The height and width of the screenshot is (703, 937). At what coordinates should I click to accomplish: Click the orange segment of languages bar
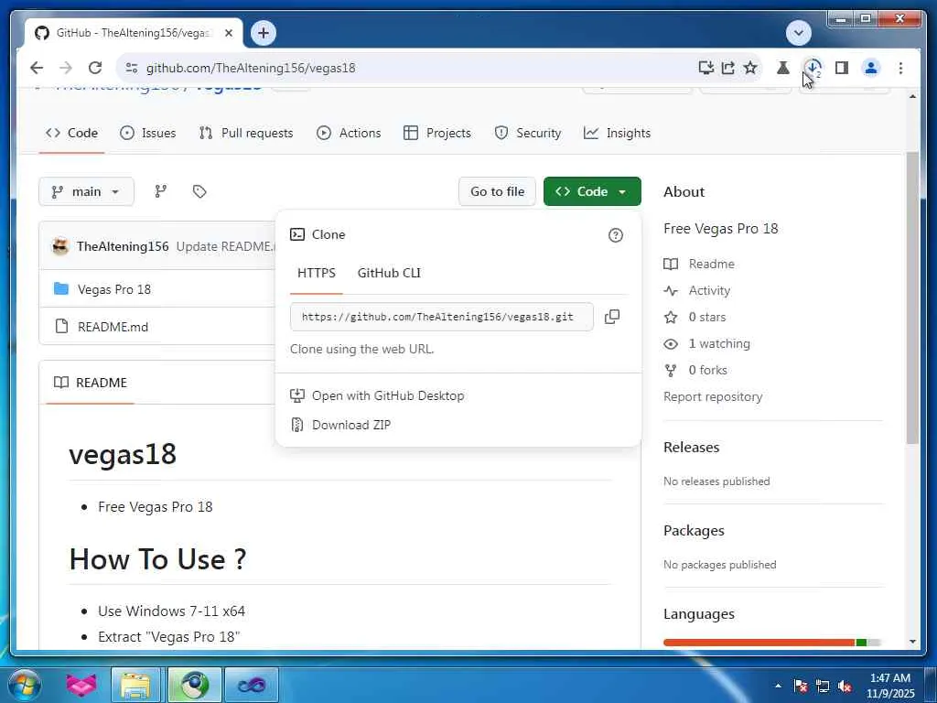[759, 643]
